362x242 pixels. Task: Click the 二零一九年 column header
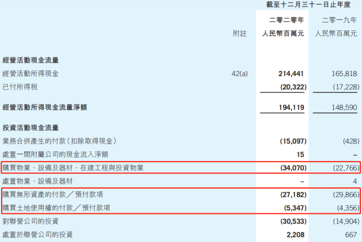click(x=339, y=20)
